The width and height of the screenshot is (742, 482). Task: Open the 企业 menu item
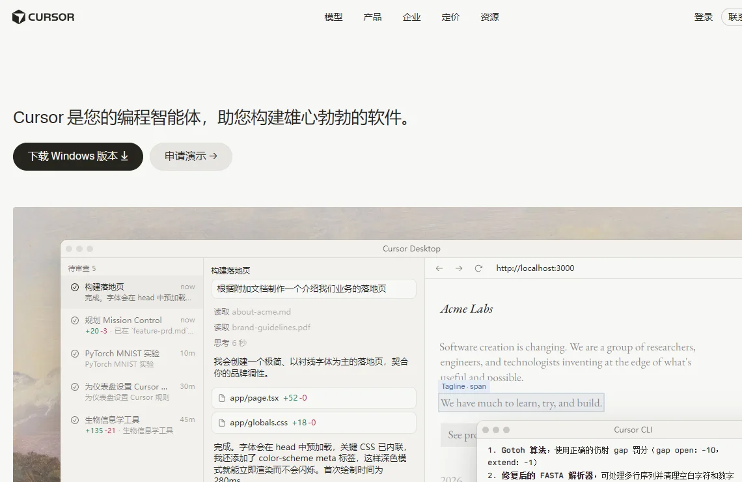coord(411,17)
